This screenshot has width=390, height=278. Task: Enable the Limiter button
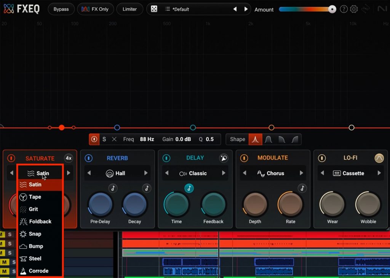pyautogui.click(x=129, y=9)
